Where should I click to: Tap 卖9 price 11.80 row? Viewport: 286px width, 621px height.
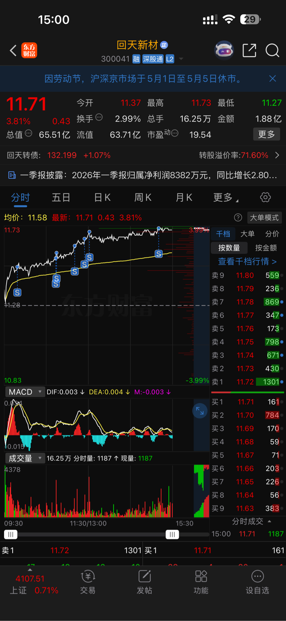click(x=247, y=276)
